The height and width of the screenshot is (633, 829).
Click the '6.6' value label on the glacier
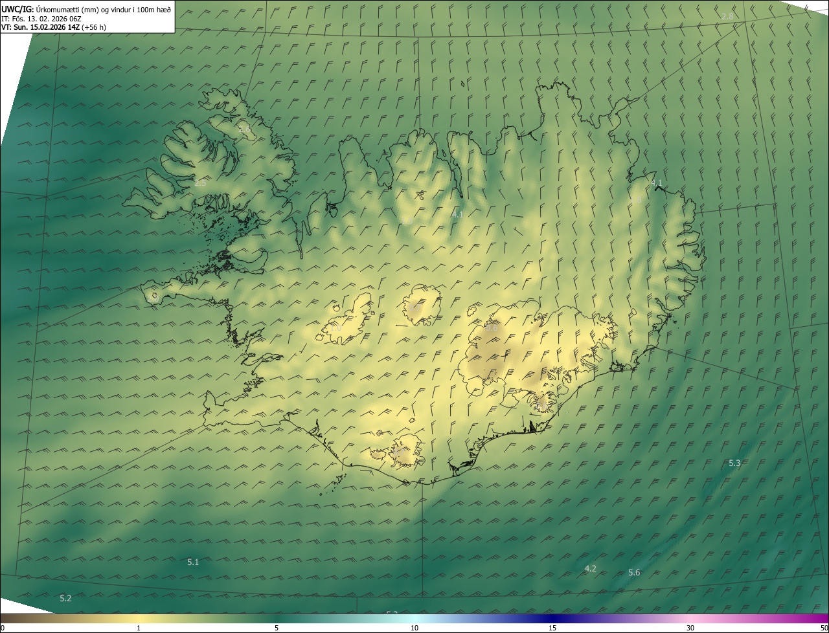(492, 328)
